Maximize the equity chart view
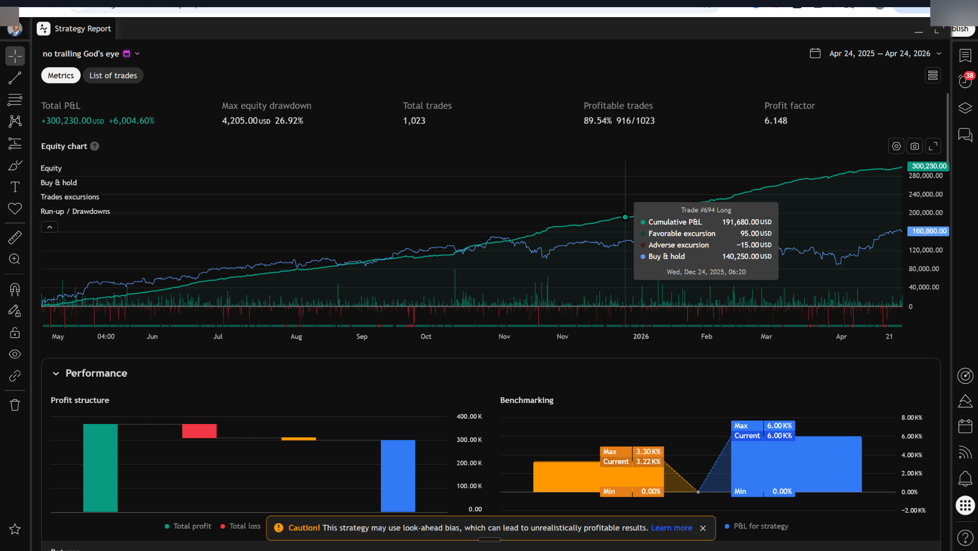 (x=933, y=146)
